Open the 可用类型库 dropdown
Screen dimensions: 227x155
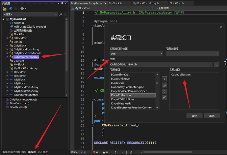pyautogui.click(x=192, y=54)
